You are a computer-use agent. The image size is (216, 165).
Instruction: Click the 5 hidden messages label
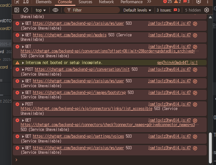193,10
